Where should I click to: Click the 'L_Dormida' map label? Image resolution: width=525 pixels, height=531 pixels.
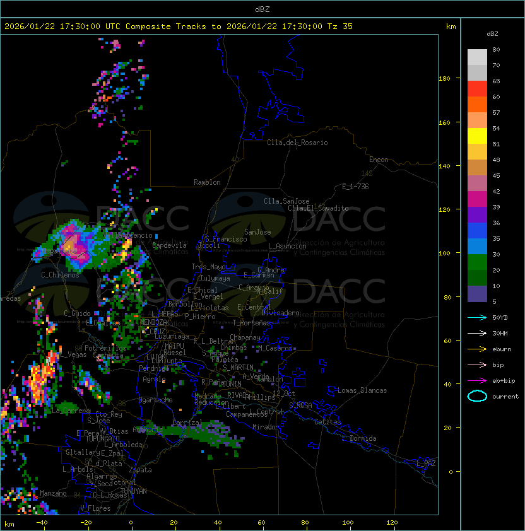[x=359, y=438]
